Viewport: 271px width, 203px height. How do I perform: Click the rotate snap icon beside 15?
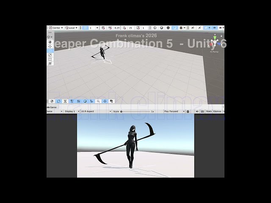[x=124, y=28]
